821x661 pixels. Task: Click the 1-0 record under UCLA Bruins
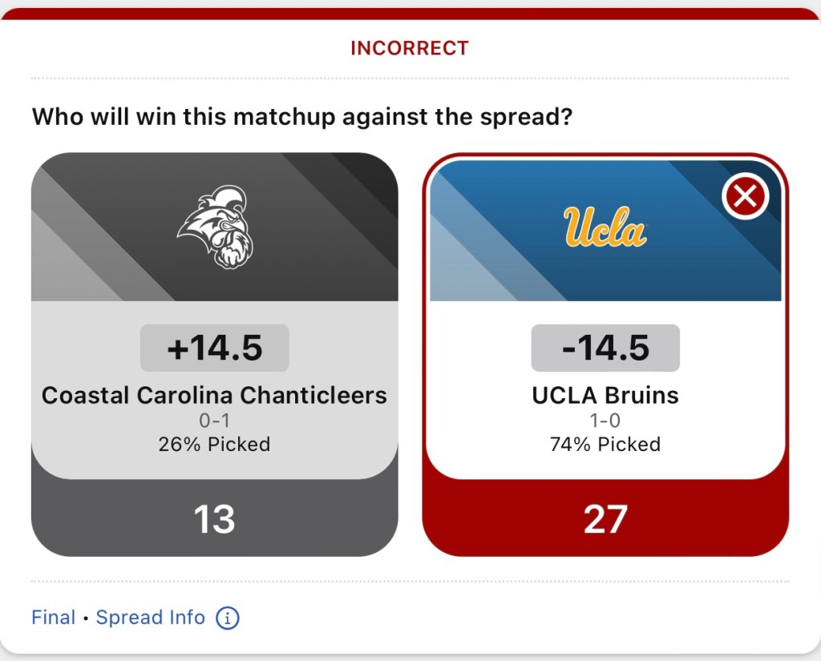point(605,421)
